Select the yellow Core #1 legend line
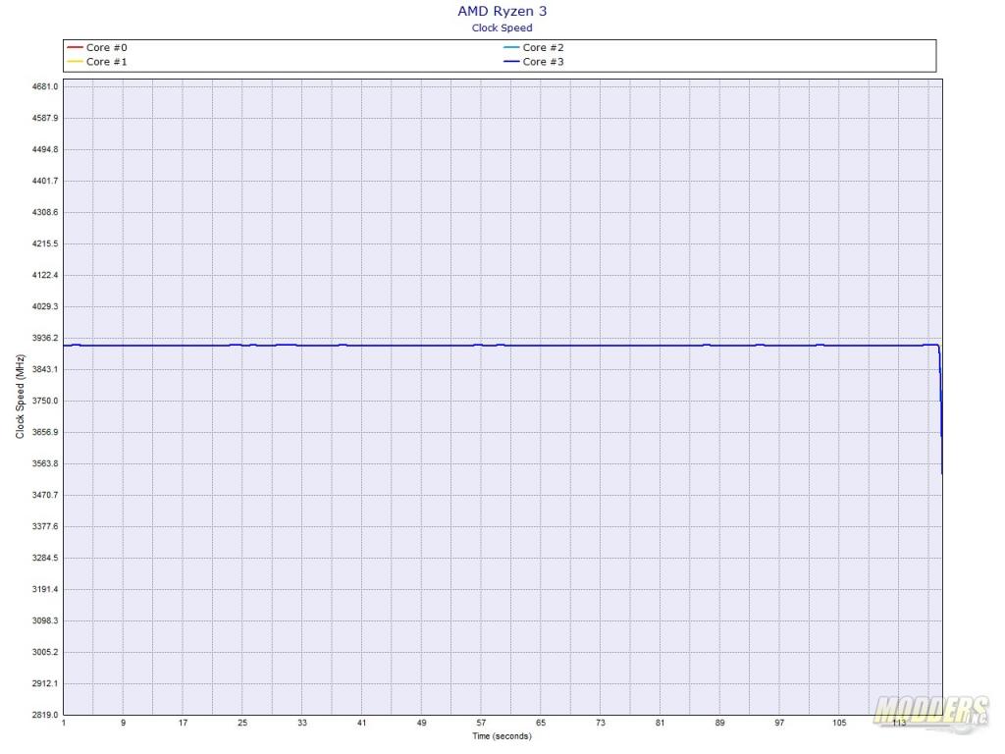 point(75,62)
